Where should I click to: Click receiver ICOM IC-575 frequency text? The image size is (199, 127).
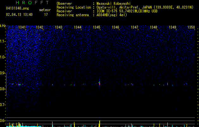click(x=127, y=11)
